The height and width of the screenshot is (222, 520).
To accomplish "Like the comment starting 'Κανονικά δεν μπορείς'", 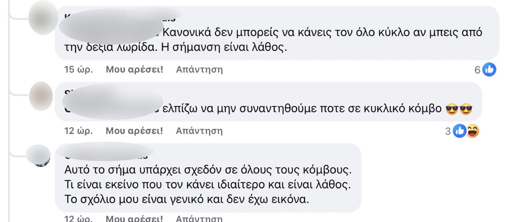I will (134, 70).
